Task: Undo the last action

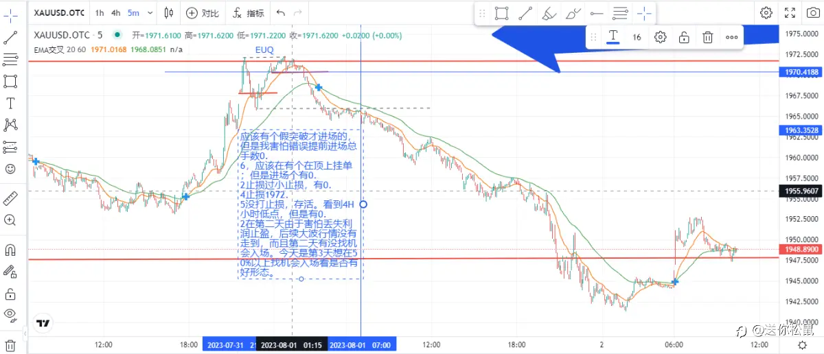Action: pyautogui.click(x=280, y=13)
